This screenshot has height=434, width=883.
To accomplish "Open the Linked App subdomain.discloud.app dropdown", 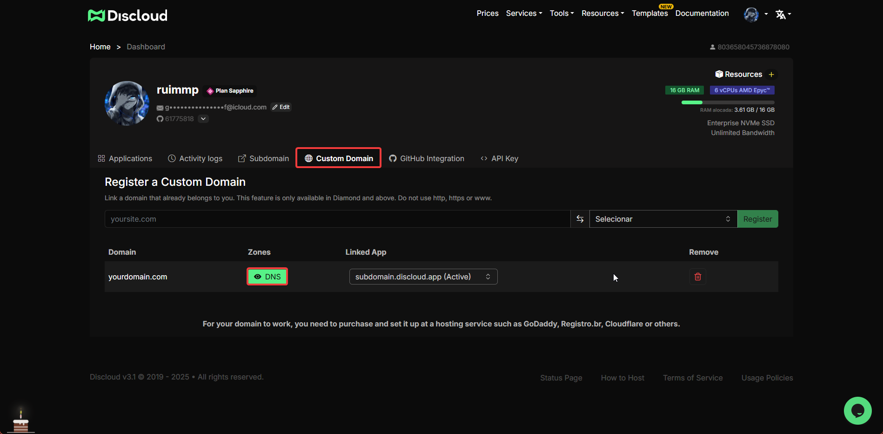I will pos(423,277).
